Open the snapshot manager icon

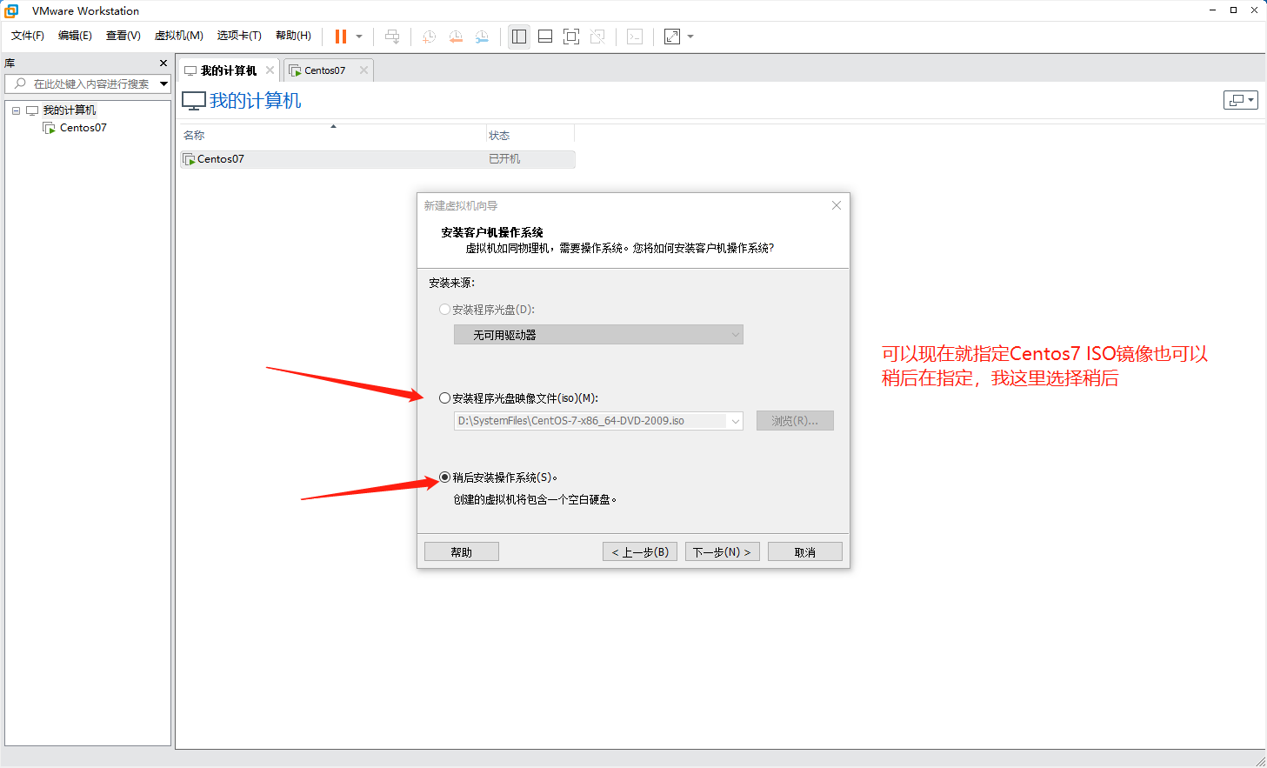(482, 37)
